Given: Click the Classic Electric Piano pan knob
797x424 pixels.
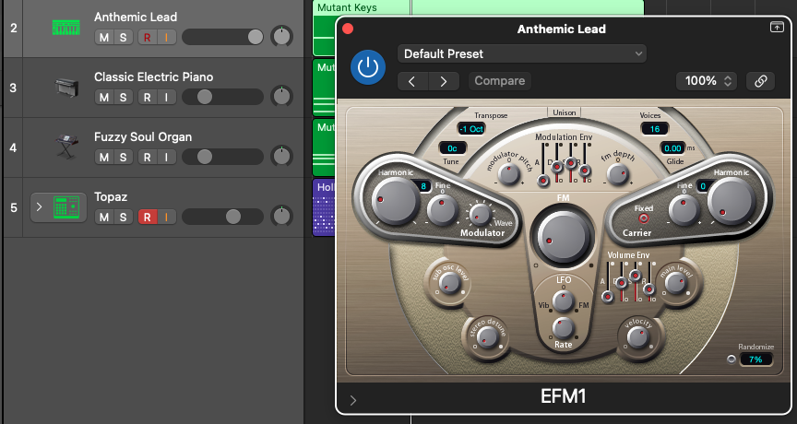Looking at the screenshot, I should pos(281,97).
